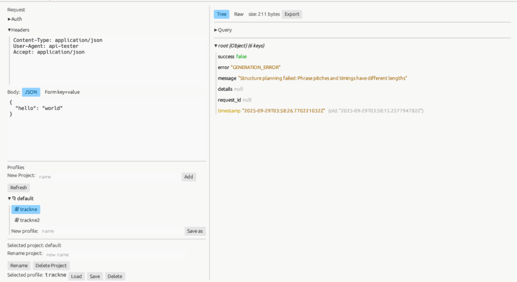Click the Export button
The image size is (517, 282).
291,14
